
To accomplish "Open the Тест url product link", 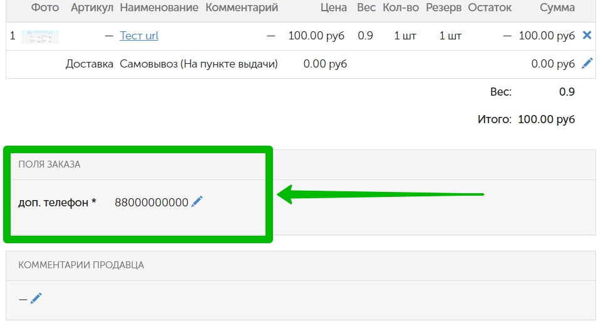I will click(139, 36).
